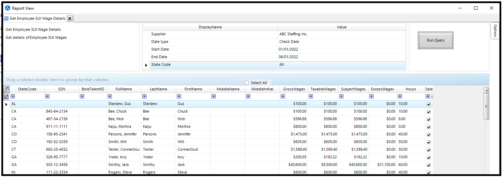Uncheck the Kaiju, Mothra row checkbox
The image size is (503, 177).
click(x=429, y=127)
